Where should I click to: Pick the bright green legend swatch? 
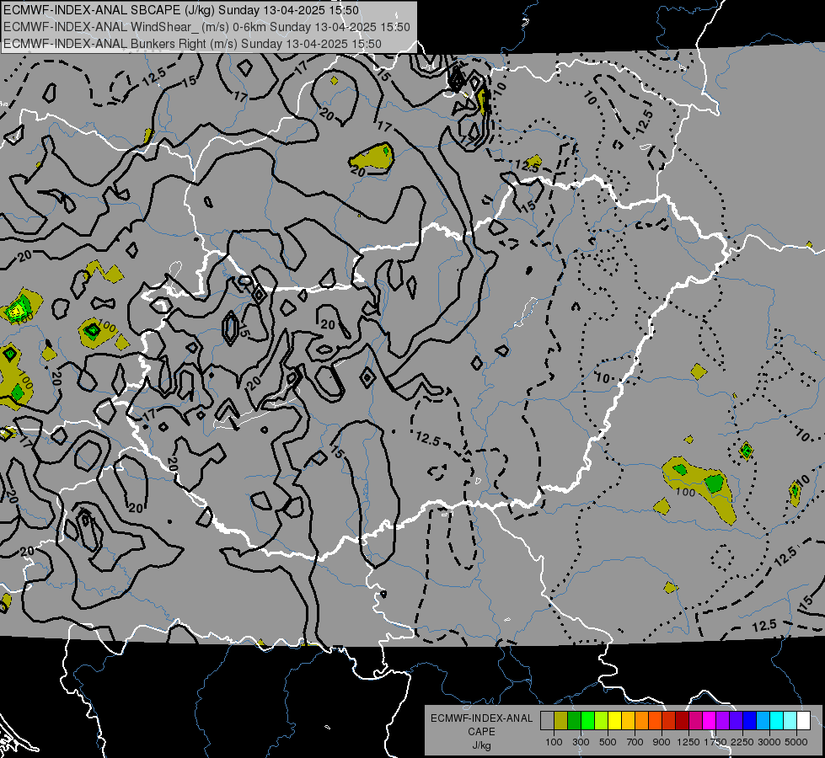[587, 721]
